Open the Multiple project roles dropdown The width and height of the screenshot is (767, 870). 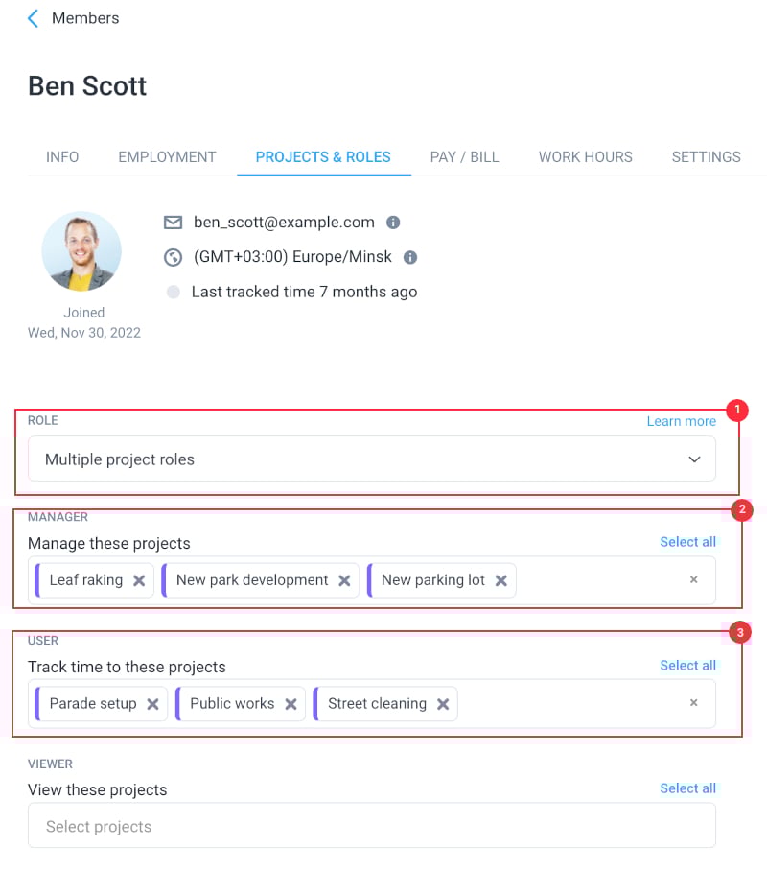tap(372, 459)
